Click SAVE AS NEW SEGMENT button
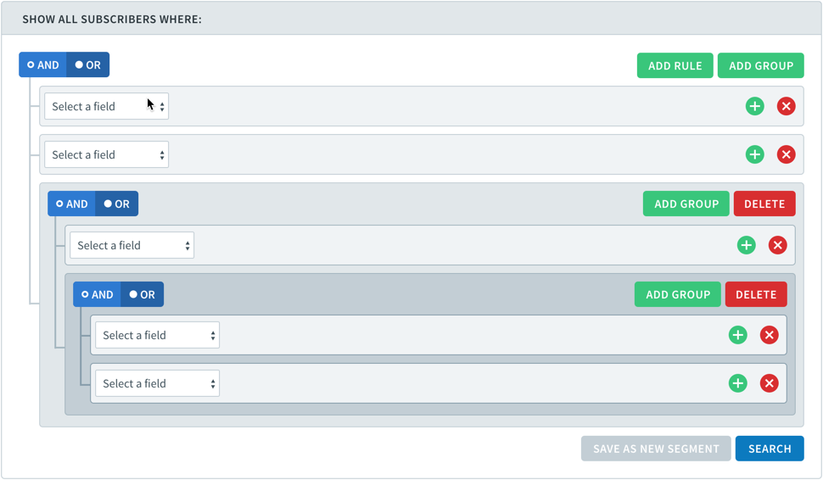Screen dimensions: 823x480 656,449
